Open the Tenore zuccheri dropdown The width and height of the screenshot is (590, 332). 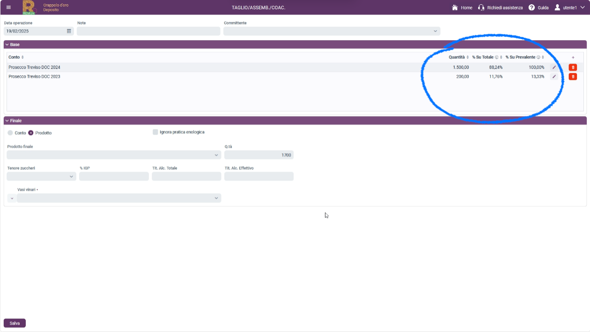point(41,176)
